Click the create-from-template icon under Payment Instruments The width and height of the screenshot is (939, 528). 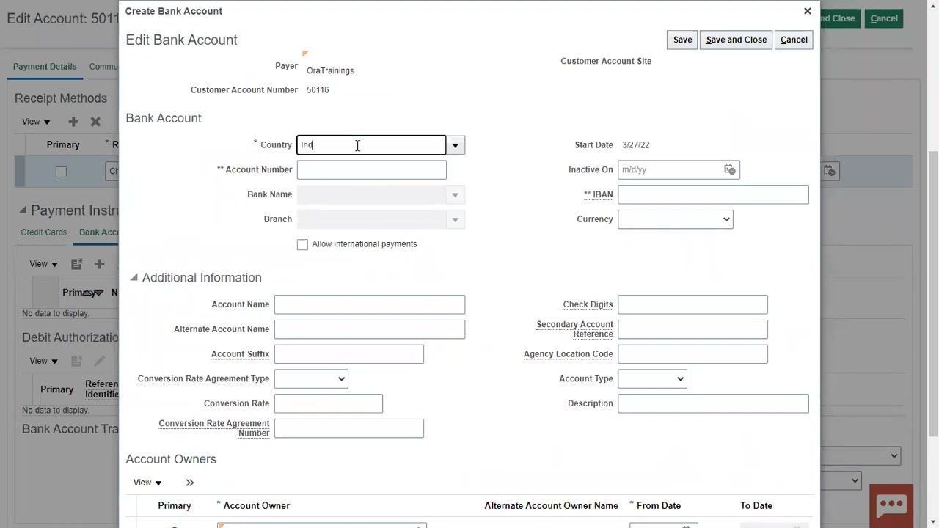pos(76,264)
